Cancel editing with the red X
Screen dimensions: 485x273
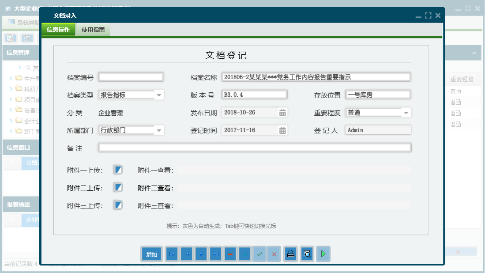point(274,254)
